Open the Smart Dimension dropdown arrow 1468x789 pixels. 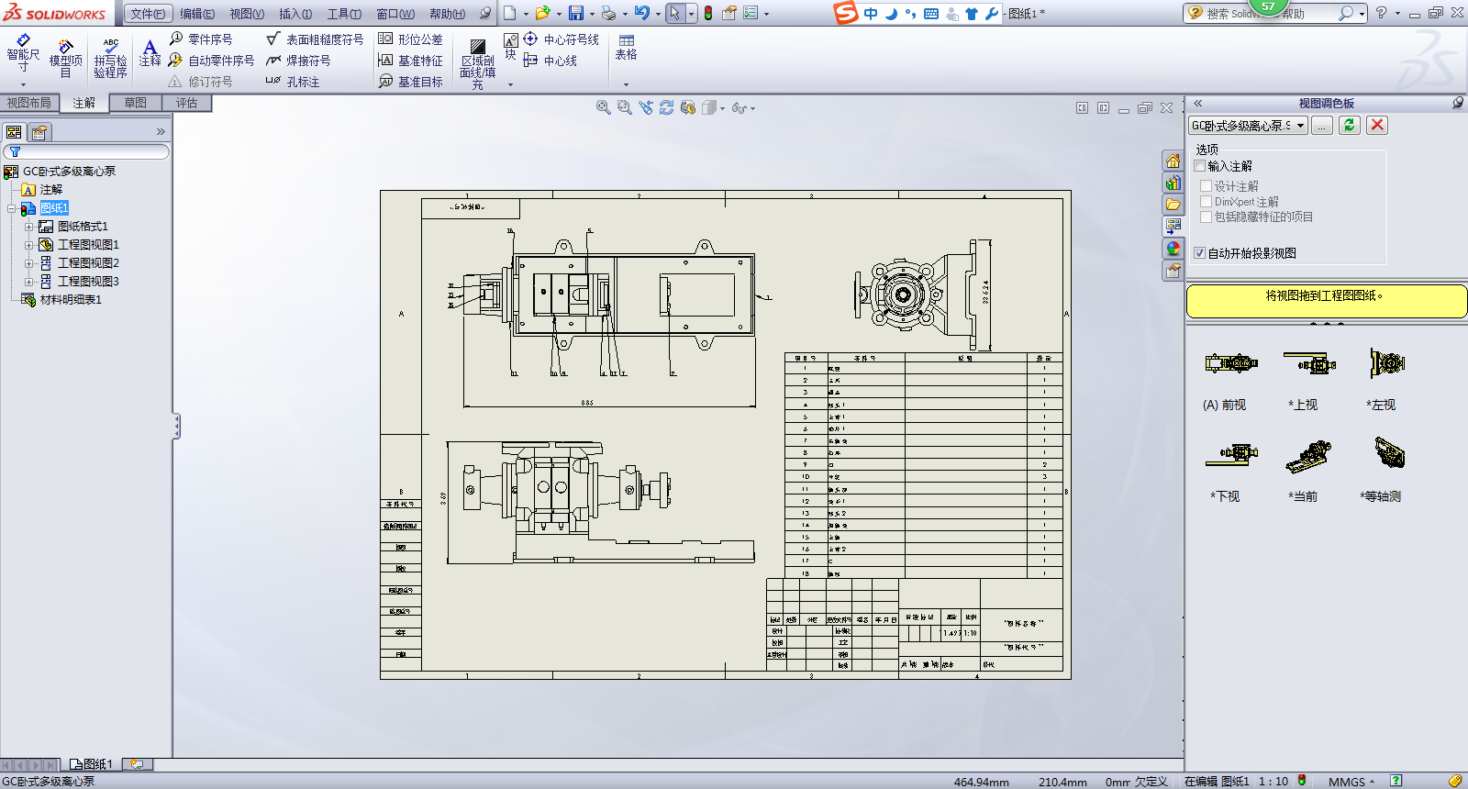(x=23, y=83)
